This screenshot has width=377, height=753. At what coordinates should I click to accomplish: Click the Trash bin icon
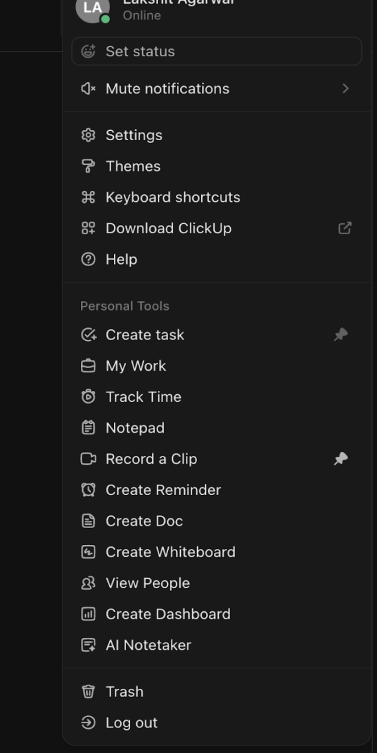[x=88, y=692]
